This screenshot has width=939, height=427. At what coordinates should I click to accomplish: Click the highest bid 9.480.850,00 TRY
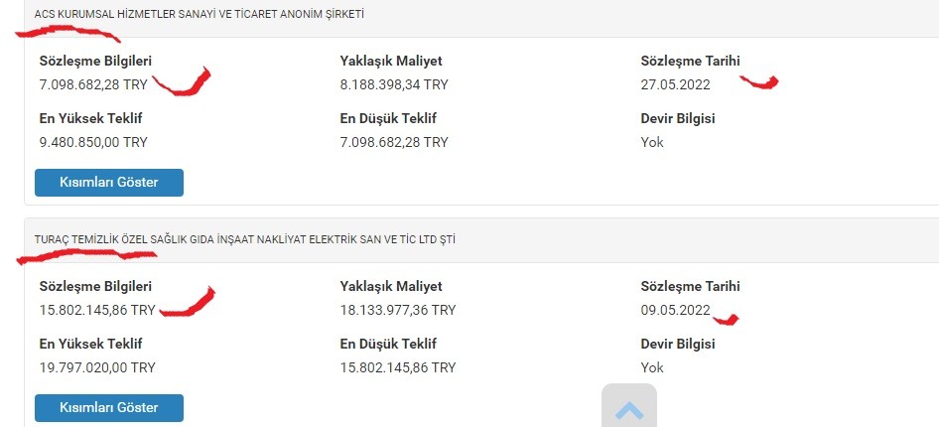pos(93,143)
